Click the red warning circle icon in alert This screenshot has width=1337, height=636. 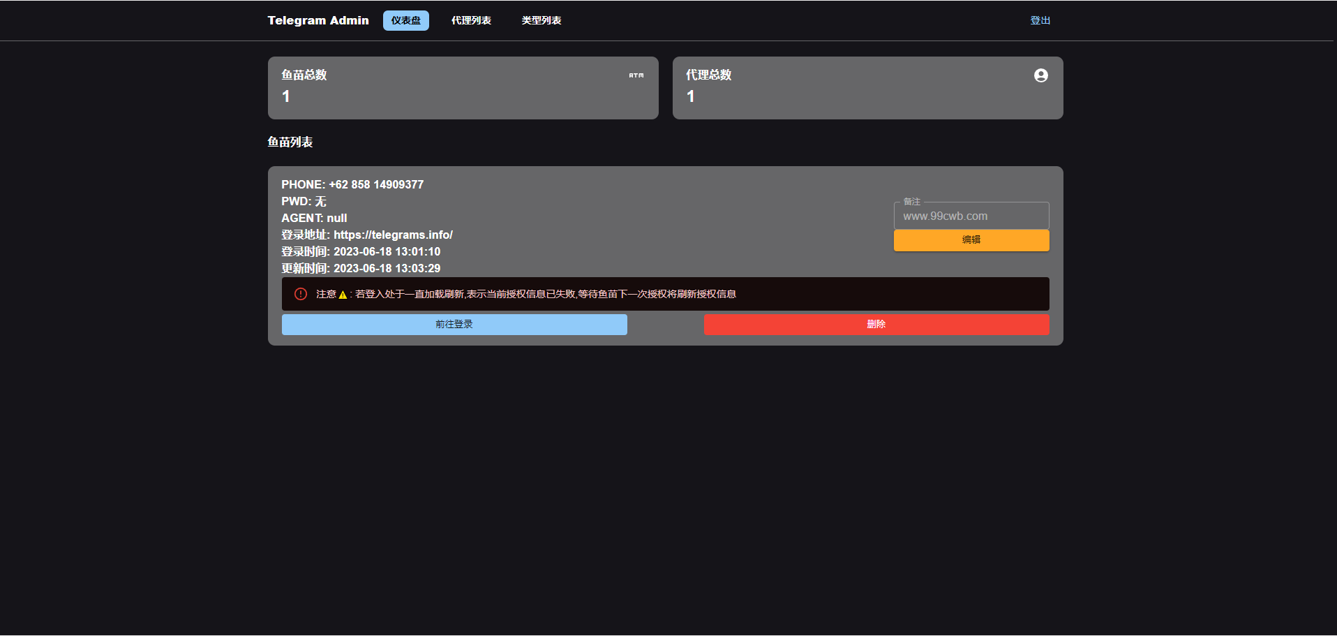tap(301, 294)
